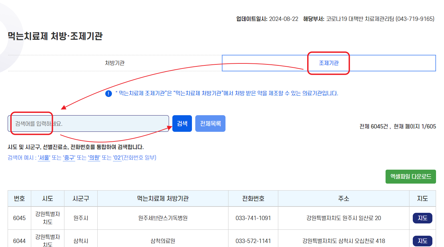The height and width of the screenshot is (247, 444).
Task: Switch to the 처방기관 tab
Action: (115, 63)
